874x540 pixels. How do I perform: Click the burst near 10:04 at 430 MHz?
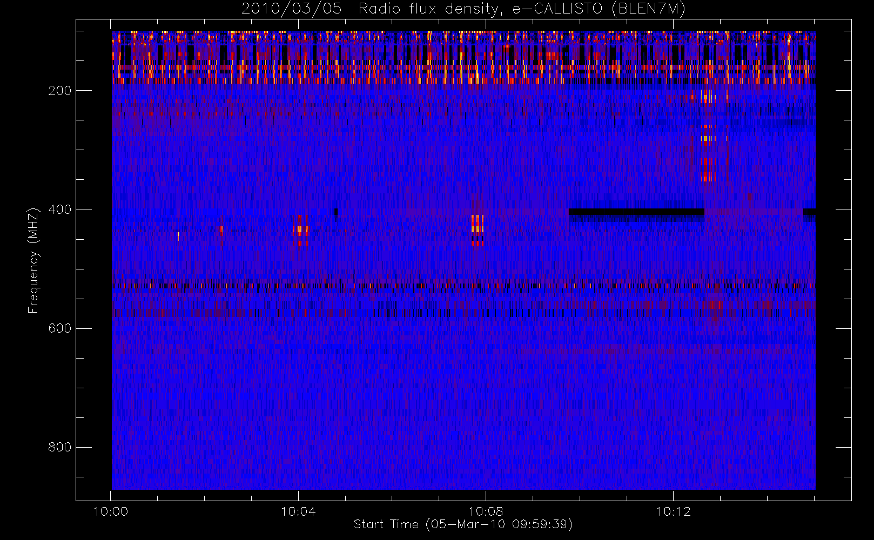pos(300,231)
